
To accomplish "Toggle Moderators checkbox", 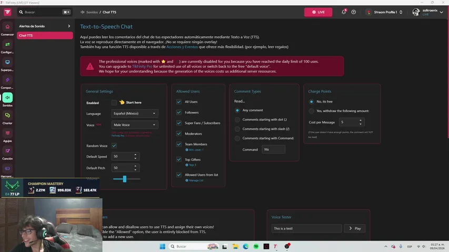I will [178, 134].
